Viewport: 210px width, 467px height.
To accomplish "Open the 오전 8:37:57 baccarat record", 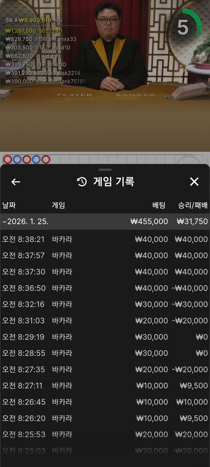I will point(105,255).
